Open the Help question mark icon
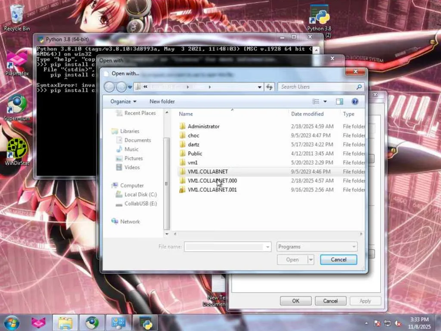Viewport: 441px width, 331px height. pyautogui.click(x=355, y=101)
